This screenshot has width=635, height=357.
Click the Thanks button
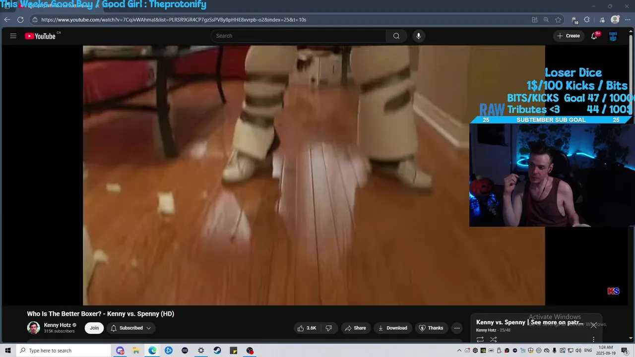[431, 328]
